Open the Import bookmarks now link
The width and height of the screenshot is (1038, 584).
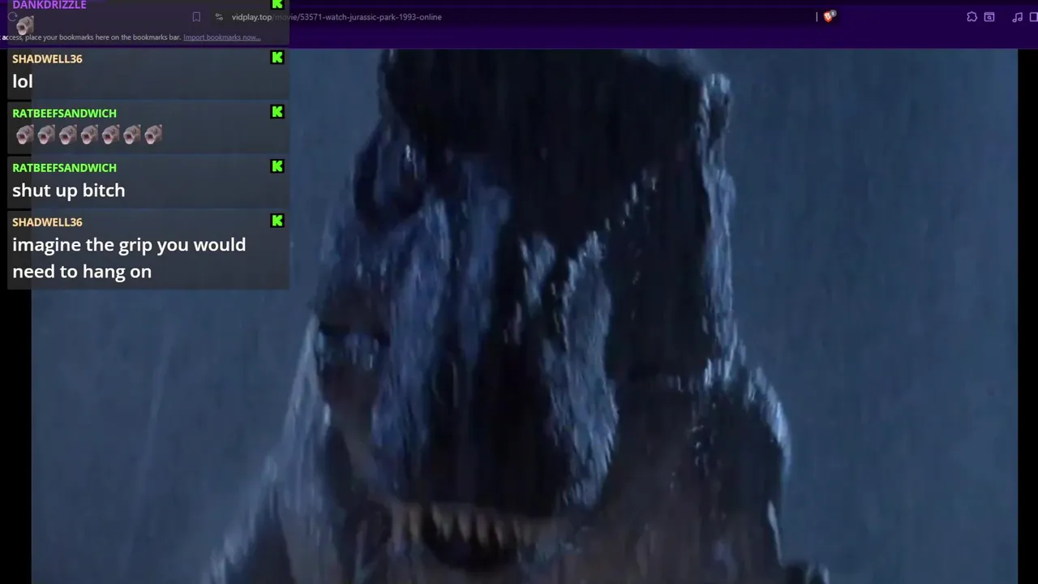point(221,37)
